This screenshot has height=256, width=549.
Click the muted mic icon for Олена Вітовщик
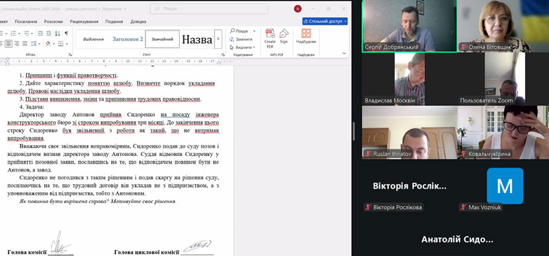point(463,47)
